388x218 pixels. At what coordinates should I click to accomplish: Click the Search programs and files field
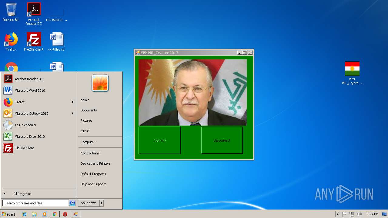(35, 203)
